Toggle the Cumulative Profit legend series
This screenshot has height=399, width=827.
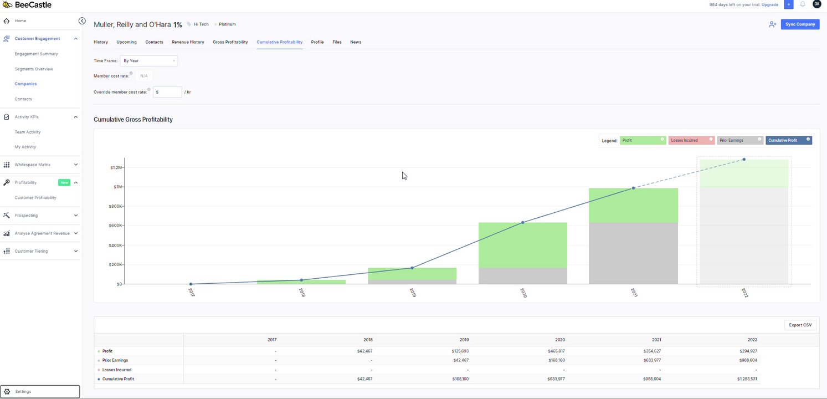[788, 141]
